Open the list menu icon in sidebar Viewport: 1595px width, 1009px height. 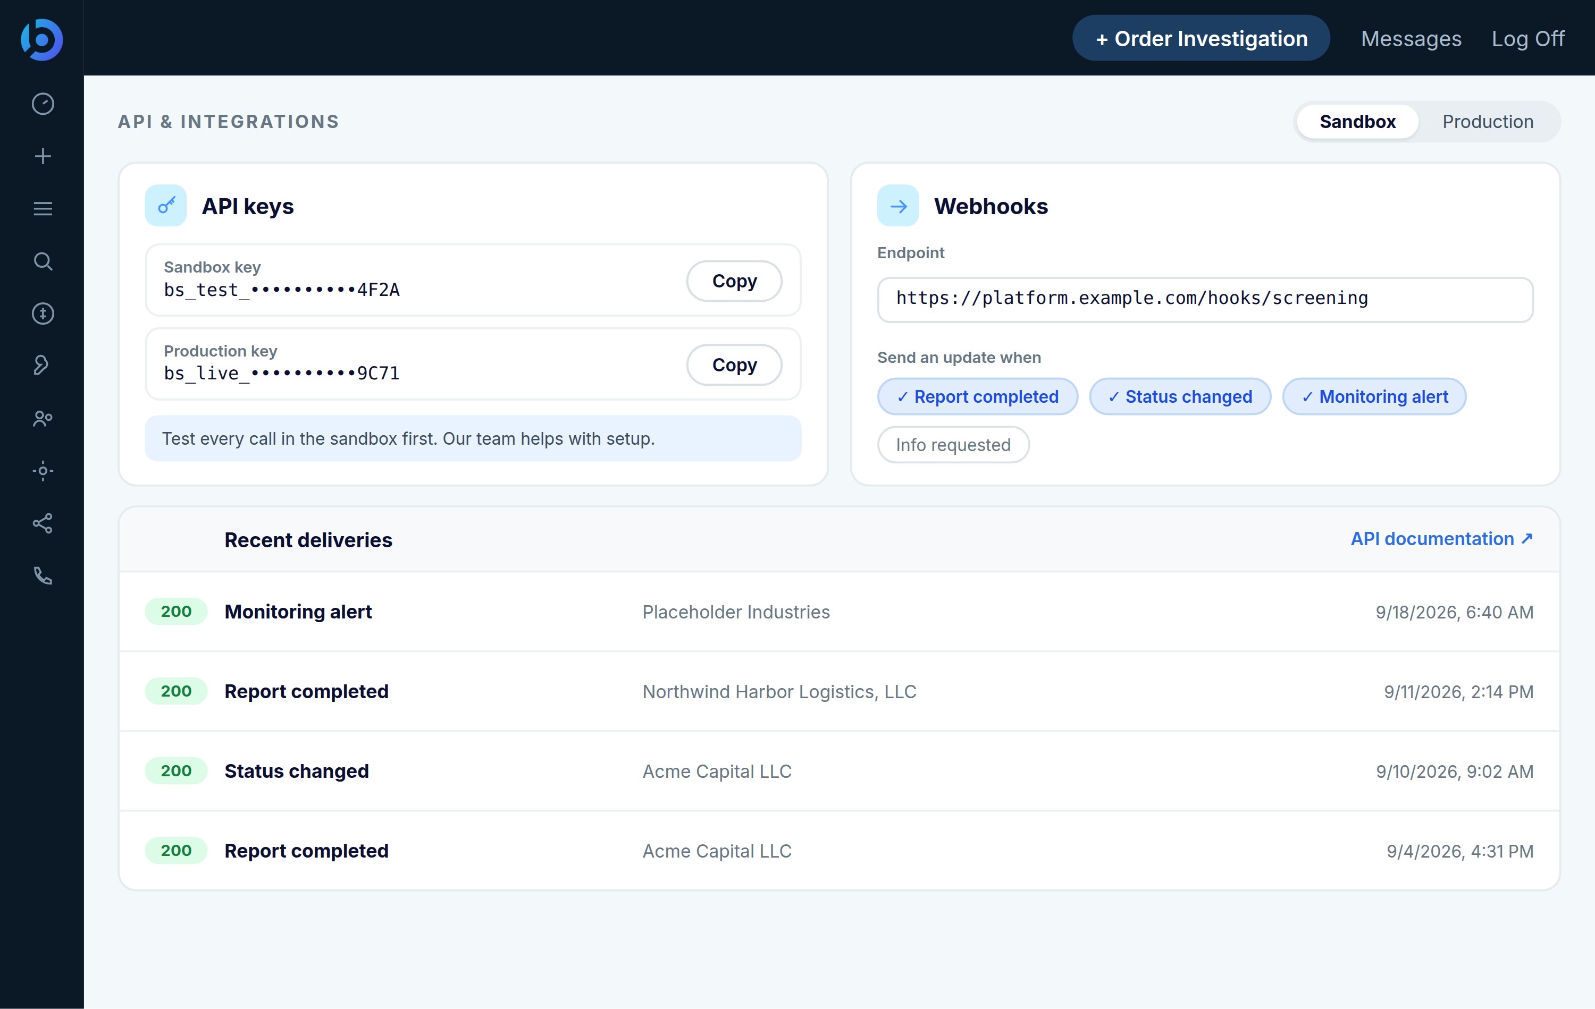tap(43, 209)
